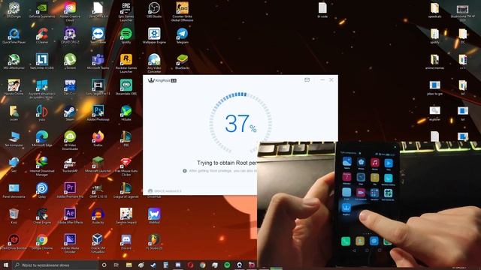Open FL Studio 20 shortcut

[154, 241]
